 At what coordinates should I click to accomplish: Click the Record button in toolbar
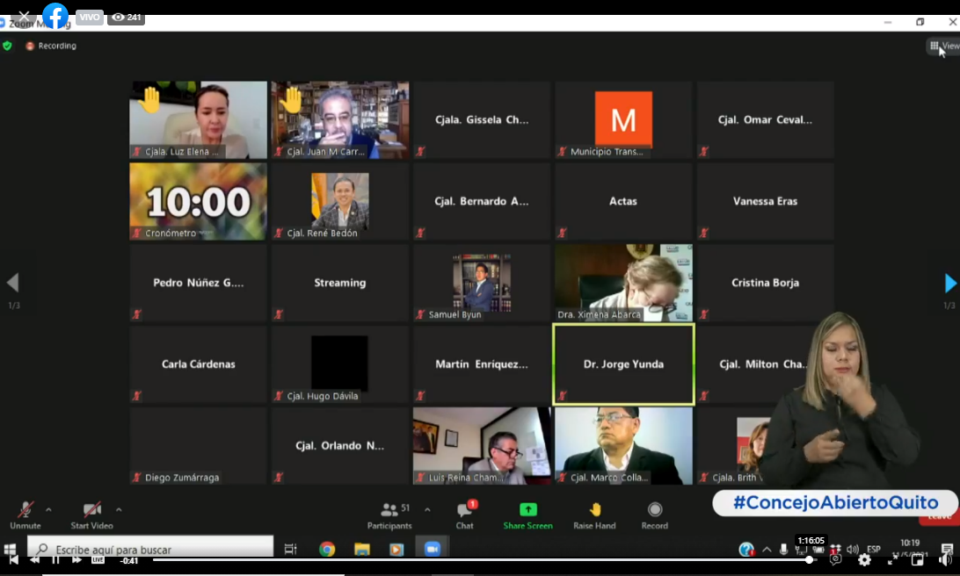click(x=654, y=510)
